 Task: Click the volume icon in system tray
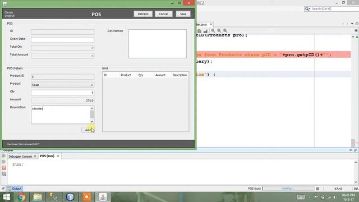point(335,197)
